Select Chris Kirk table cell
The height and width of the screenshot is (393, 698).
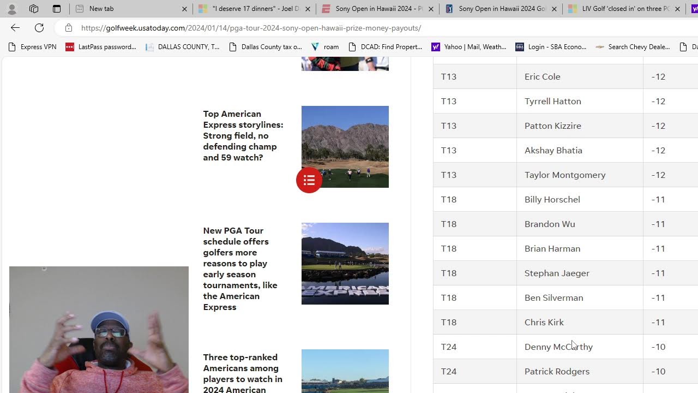pos(580,322)
